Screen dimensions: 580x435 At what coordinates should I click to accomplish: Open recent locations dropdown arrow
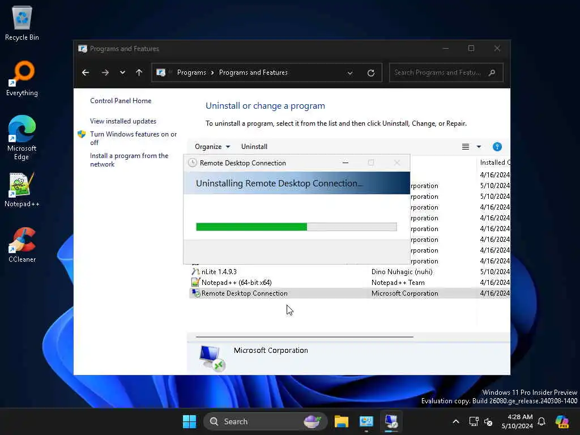click(122, 72)
